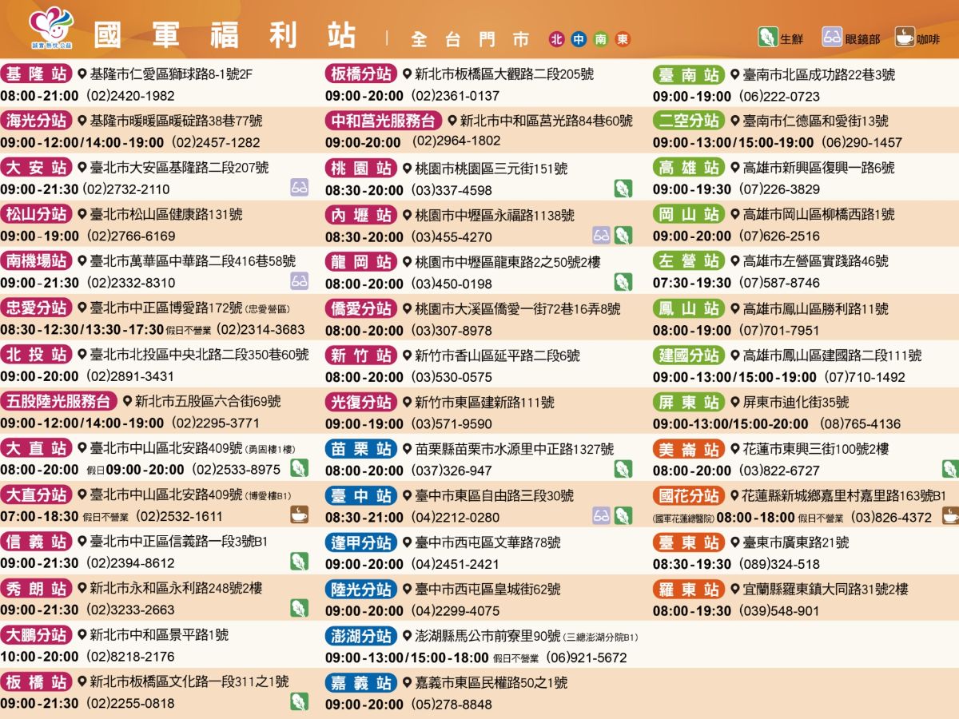This screenshot has width=959, height=719.
Task: Select the green 左營站 badge
Action: pyautogui.click(x=689, y=261)
